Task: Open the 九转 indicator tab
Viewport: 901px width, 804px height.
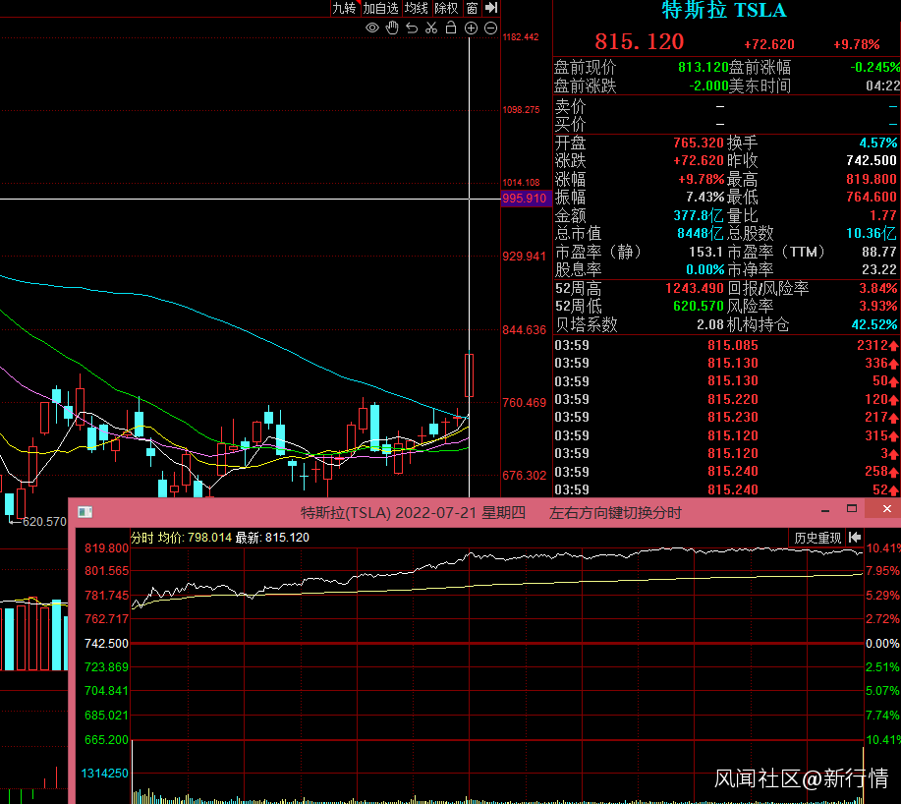Action: [x=344, y=8]
